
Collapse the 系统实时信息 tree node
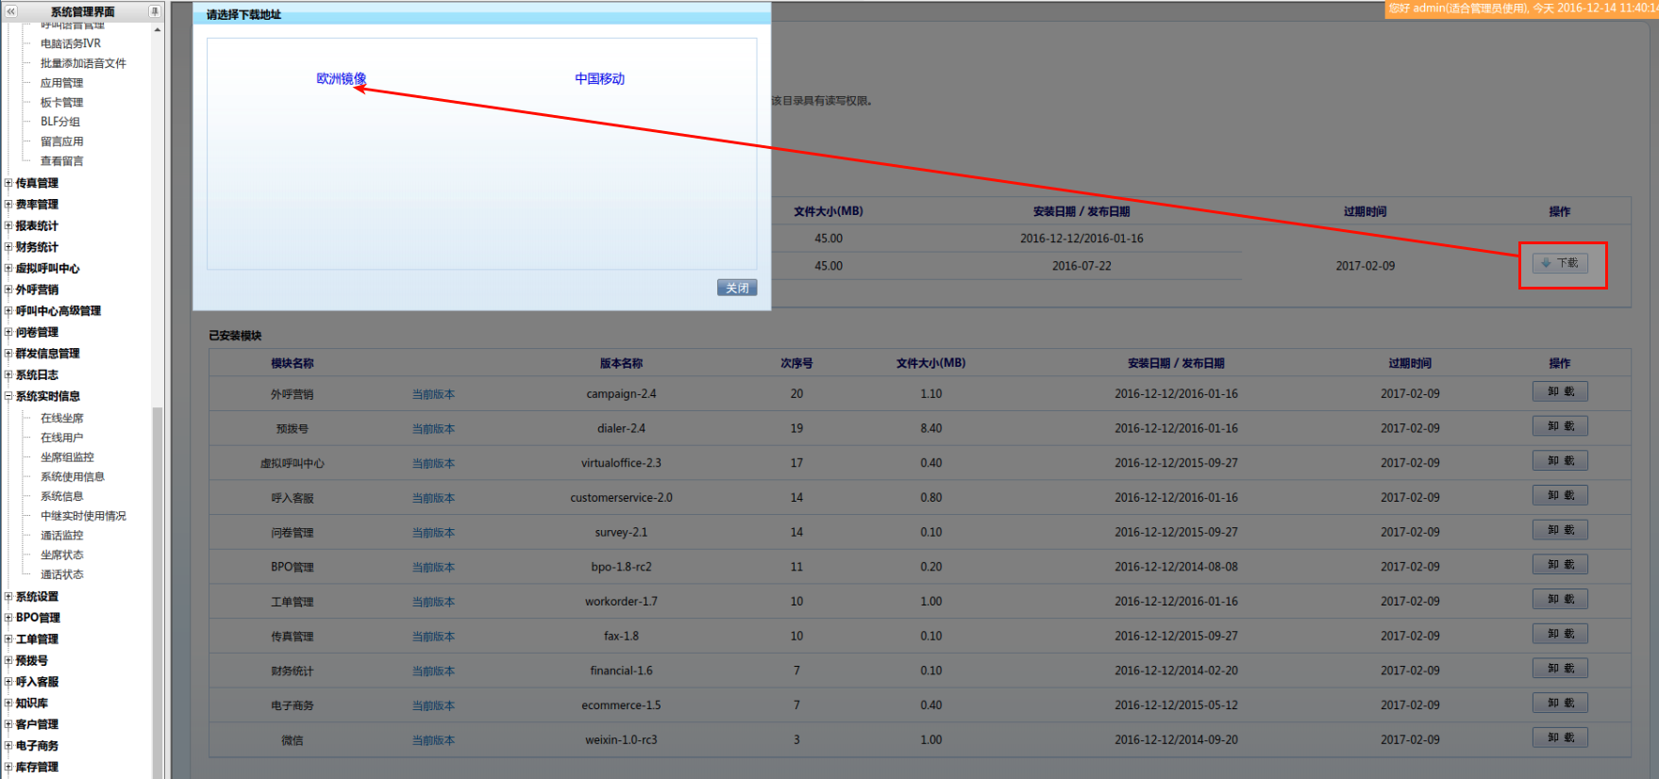[x=8, y=396]
